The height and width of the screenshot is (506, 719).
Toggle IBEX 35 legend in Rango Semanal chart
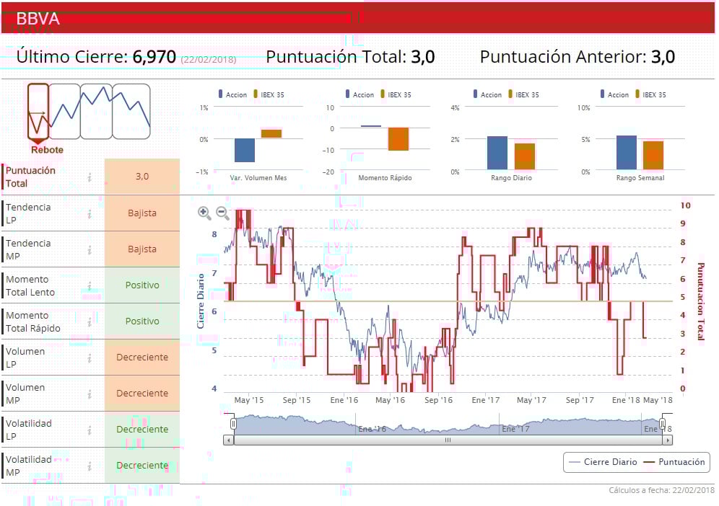(x=650, y=94)
